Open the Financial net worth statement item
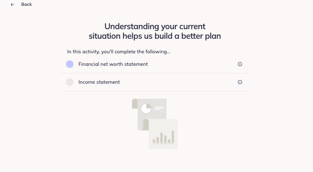 113,64
